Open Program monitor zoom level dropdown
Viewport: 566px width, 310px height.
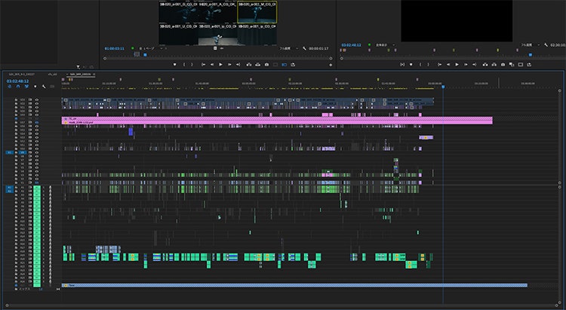click(385, 45)
